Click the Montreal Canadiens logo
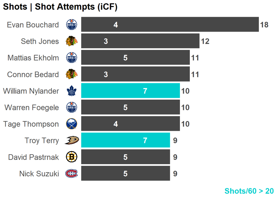The width and height of the screenshot is (277, 198). point(71,174)
